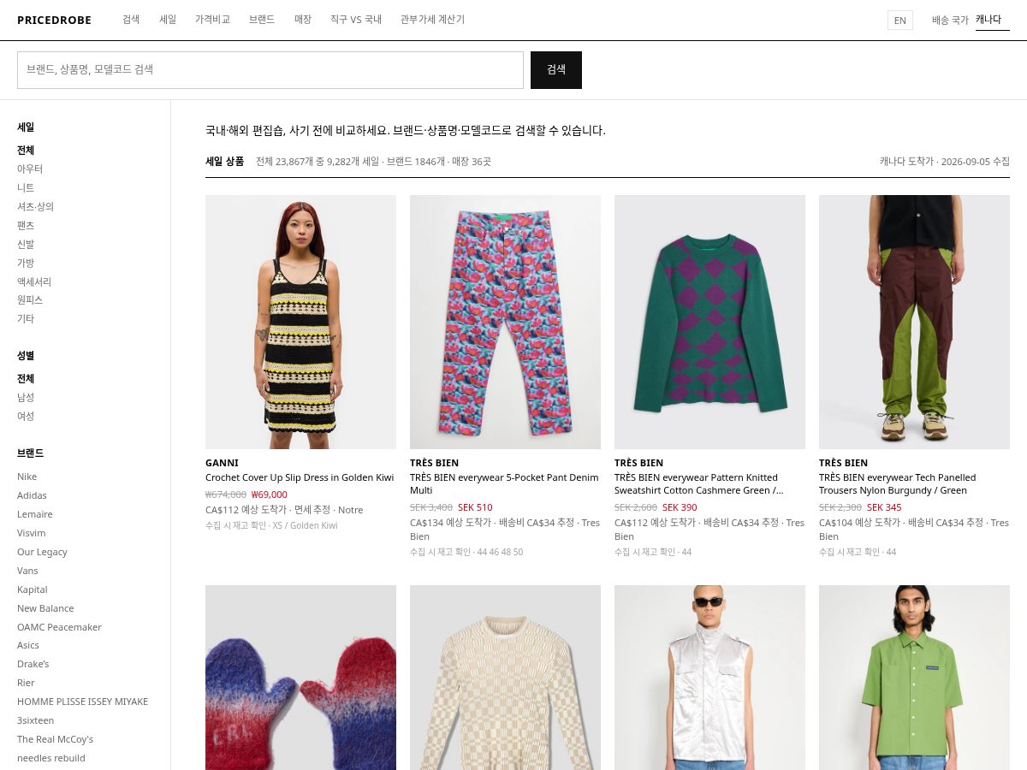Screen dimensions: 1027x770
Task: Open the green argyle knitted sweatshirt image
Action: click(x=709, y=322)
